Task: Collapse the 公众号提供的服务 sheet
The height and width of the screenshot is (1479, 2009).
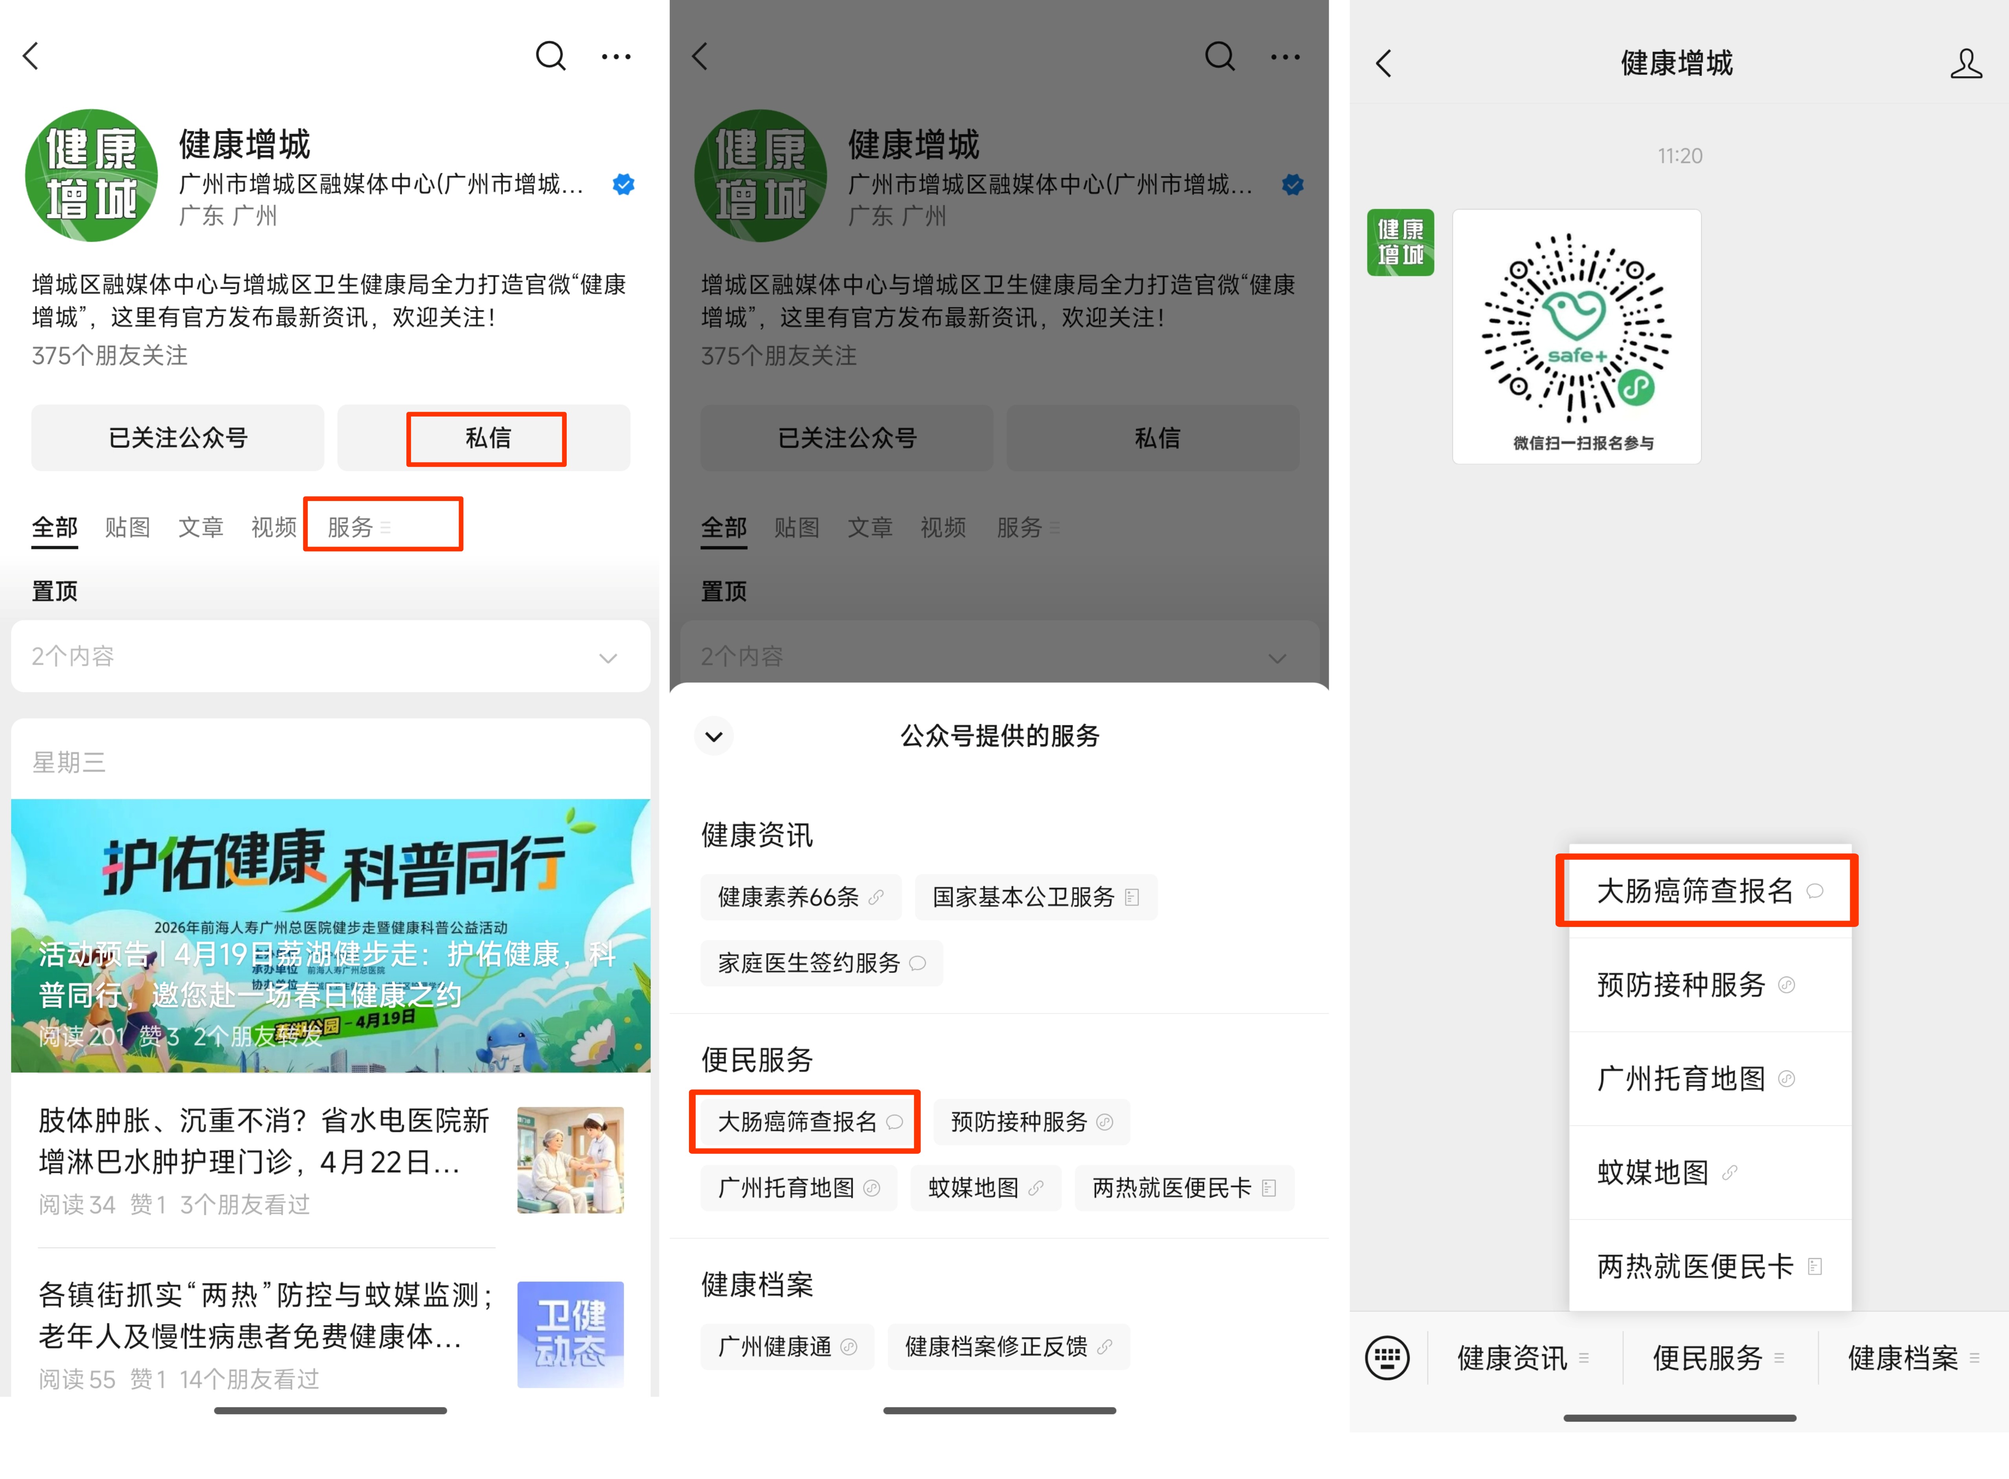Action: click(x=714, y=736)
